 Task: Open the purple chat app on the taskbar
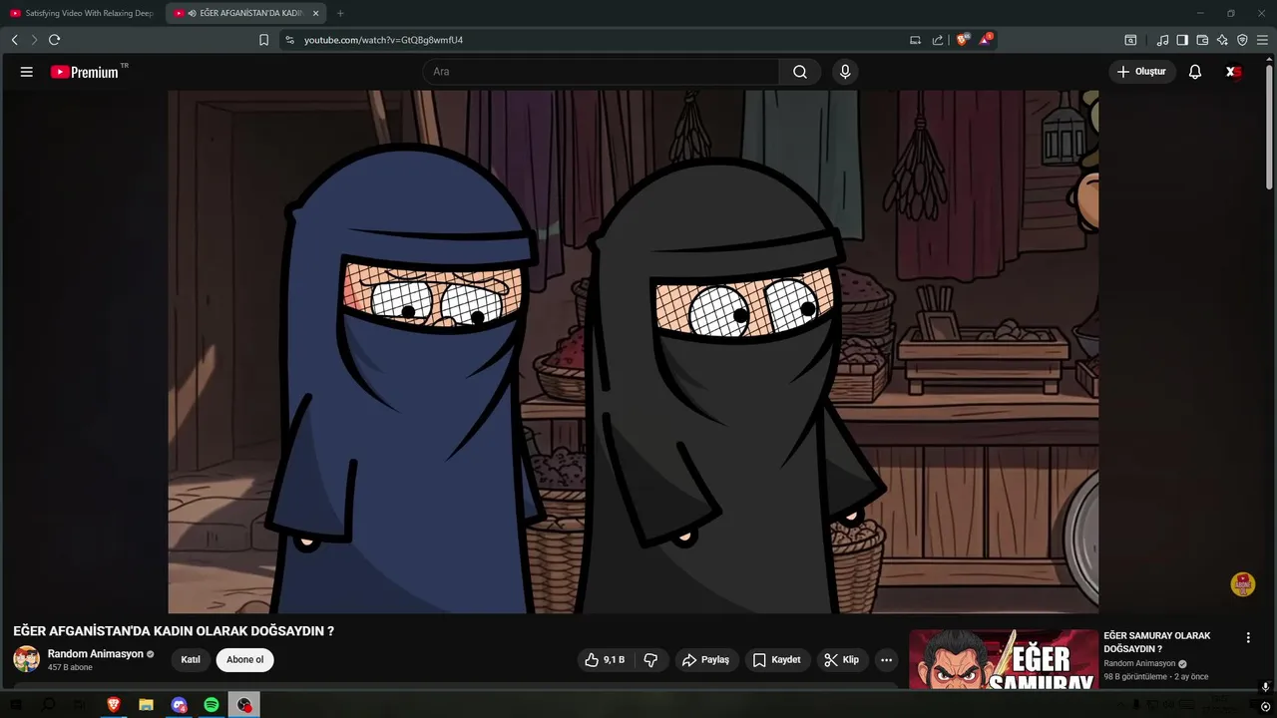[179, 705]
